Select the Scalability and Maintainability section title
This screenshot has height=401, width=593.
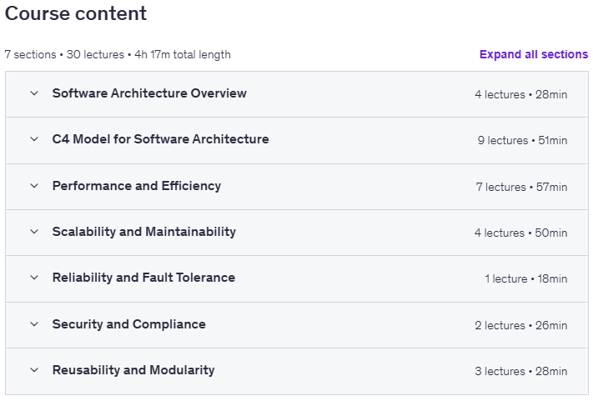tap(143, 232)
